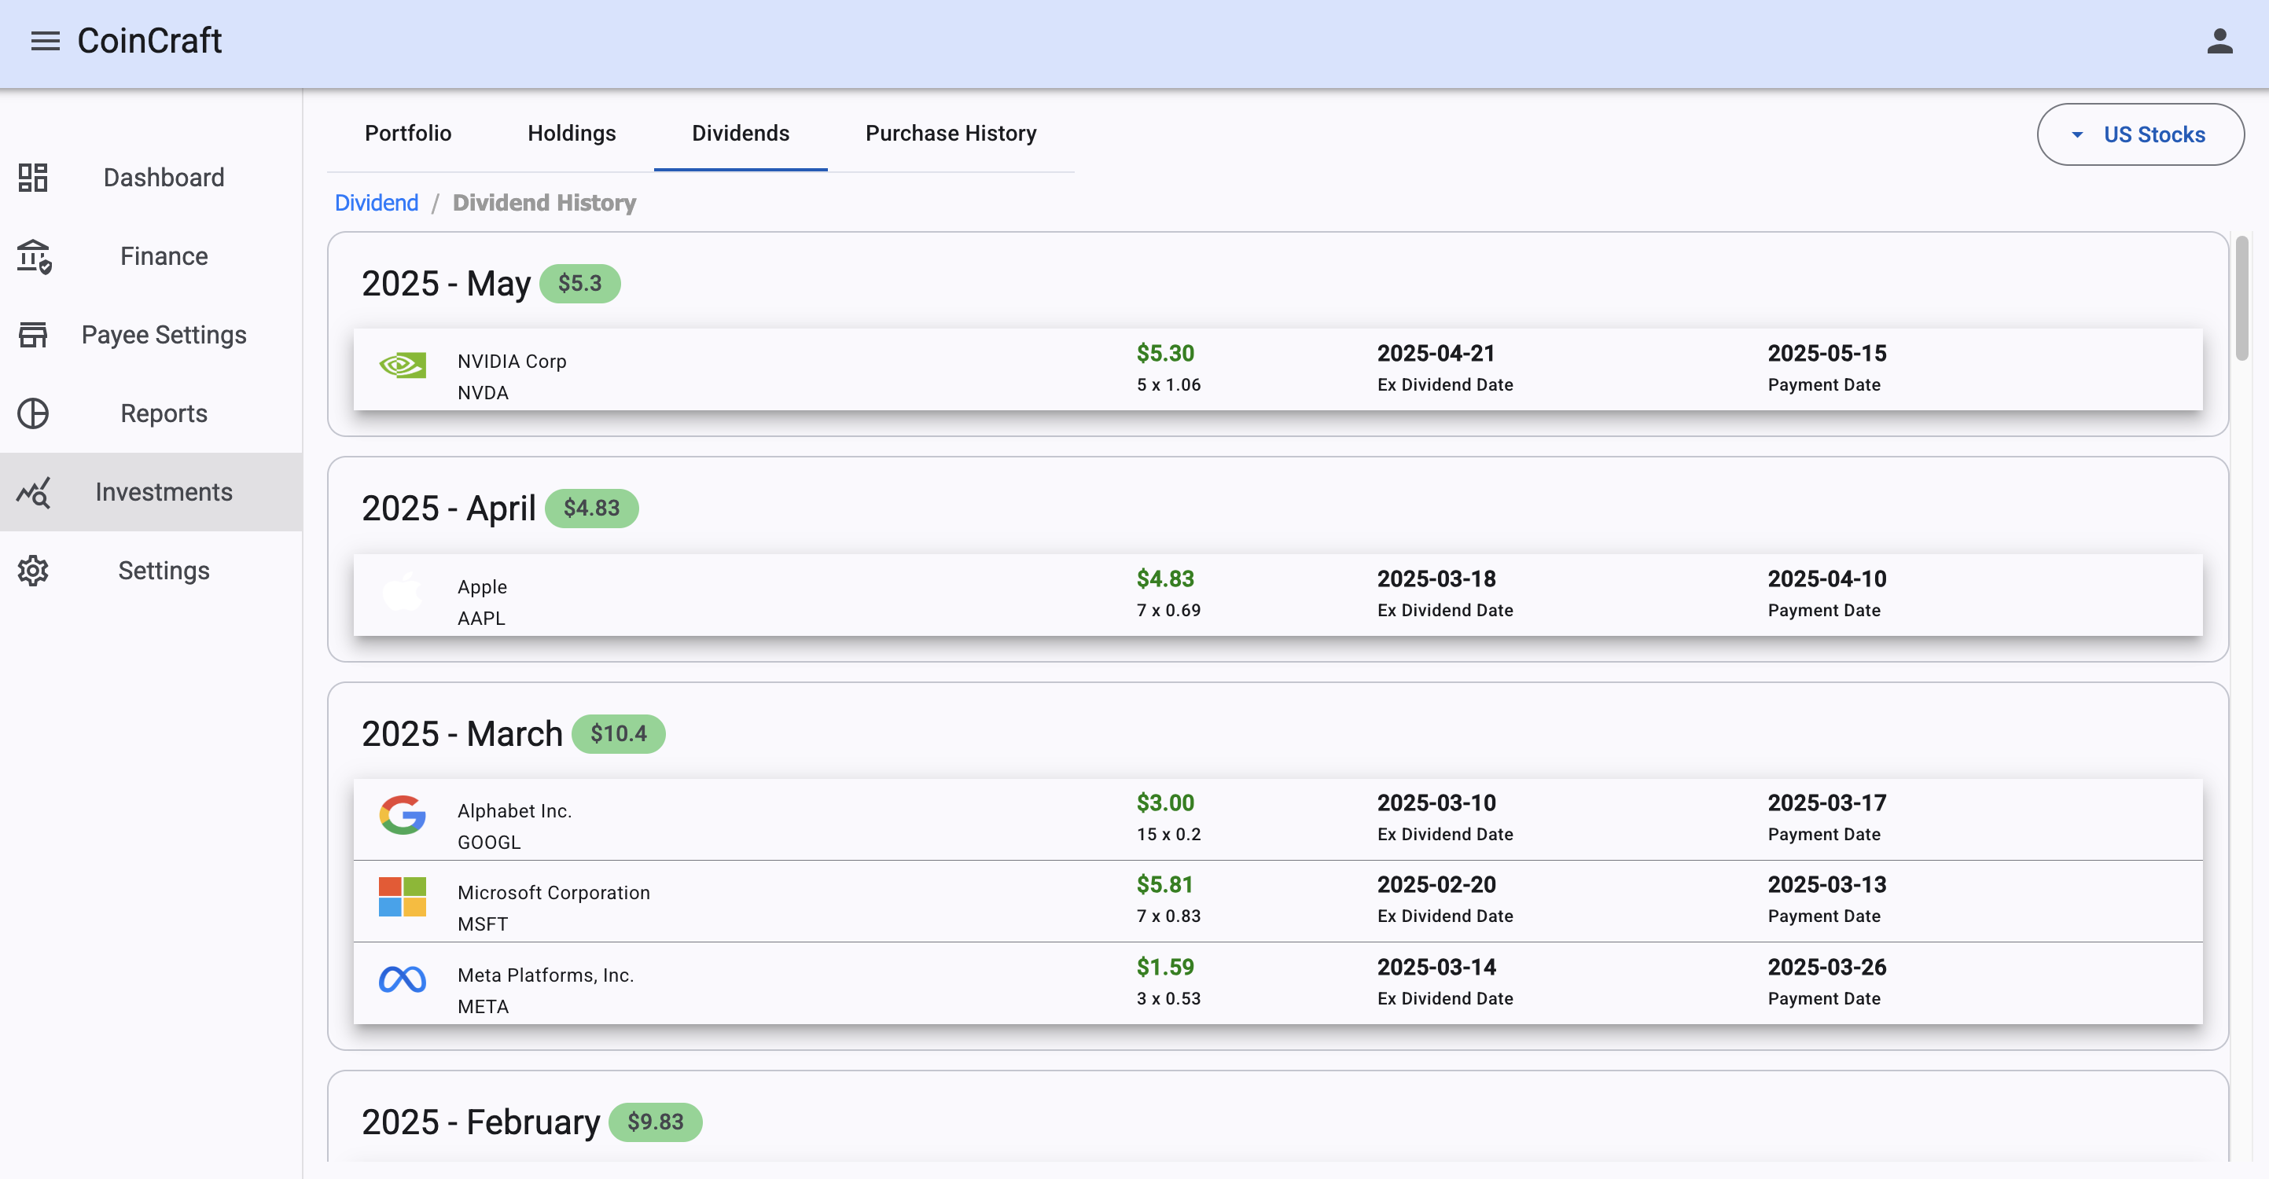Select the Dashboard grid icon
Viewport: 2269px width, 1179px height.
(32, 177)
